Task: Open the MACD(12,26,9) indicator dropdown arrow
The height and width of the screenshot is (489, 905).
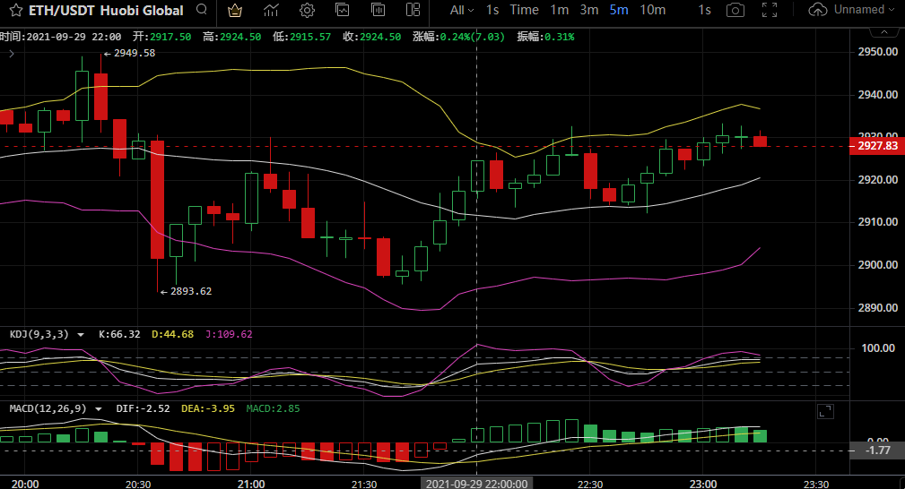Action: coord(99,409)
